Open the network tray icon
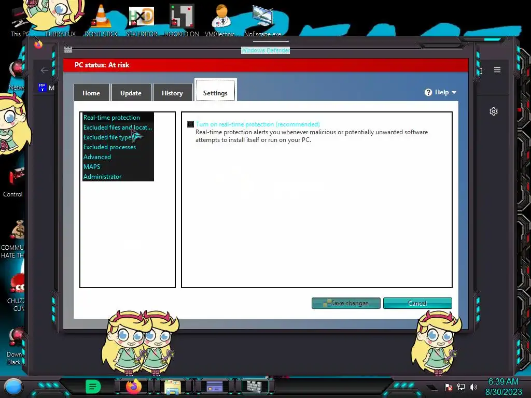This screenshot has width=531, height=398. click(461, 387)
